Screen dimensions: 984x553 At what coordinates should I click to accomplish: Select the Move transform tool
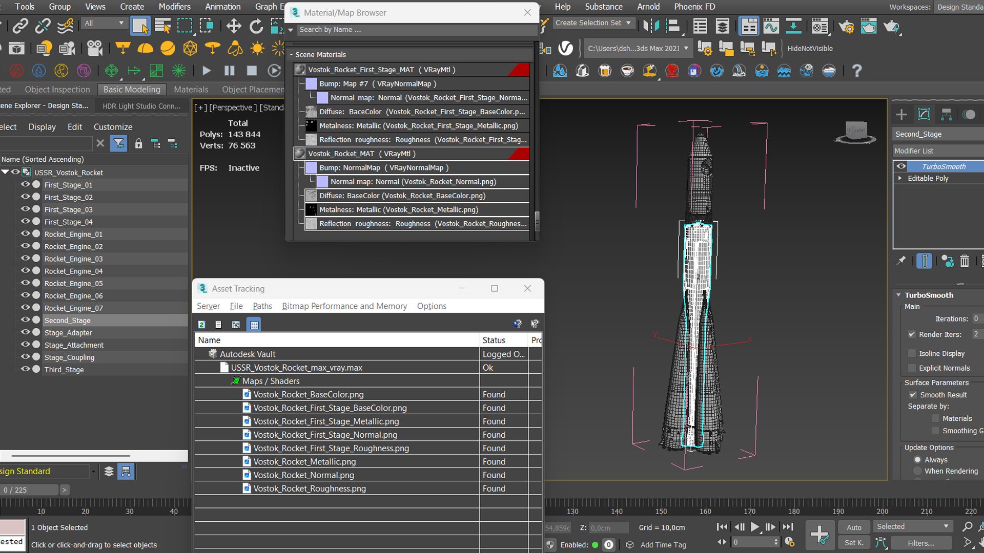(x=234, y=26)
